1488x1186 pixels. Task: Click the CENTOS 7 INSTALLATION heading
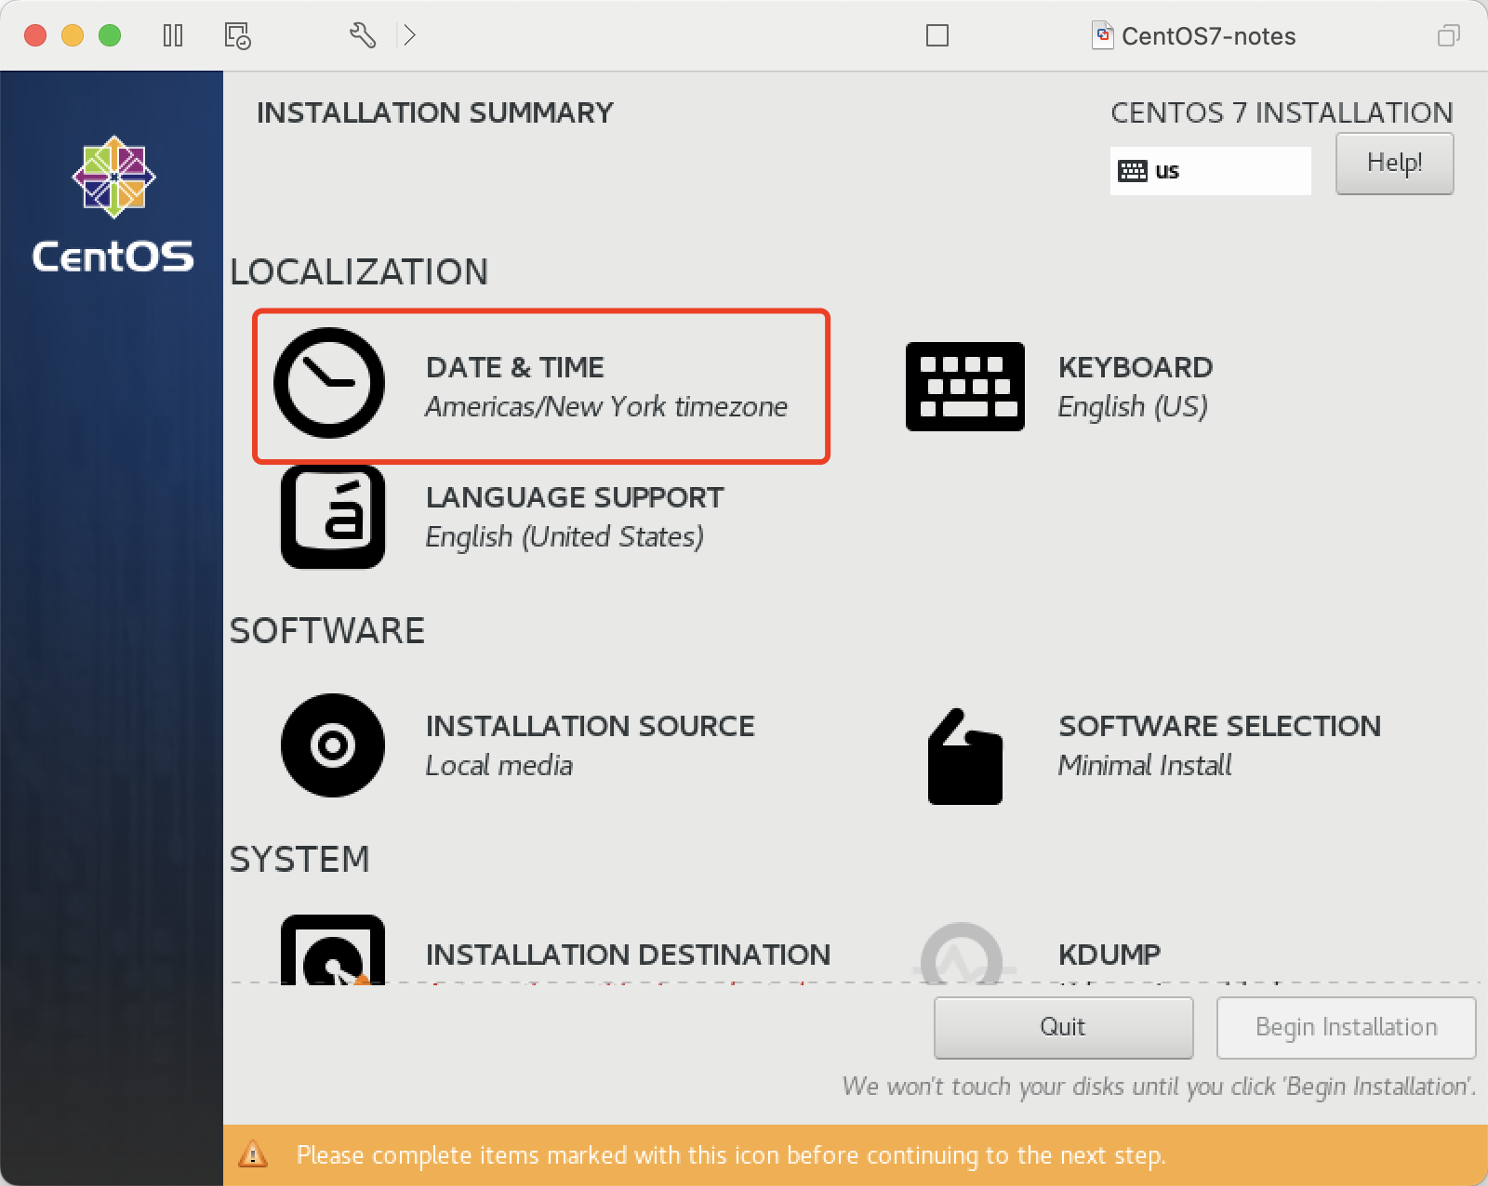(1282, 112)
